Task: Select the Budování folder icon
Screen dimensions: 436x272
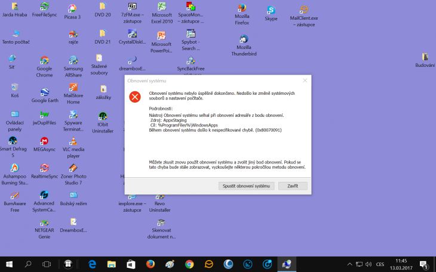Action: (x=425, y=60)
